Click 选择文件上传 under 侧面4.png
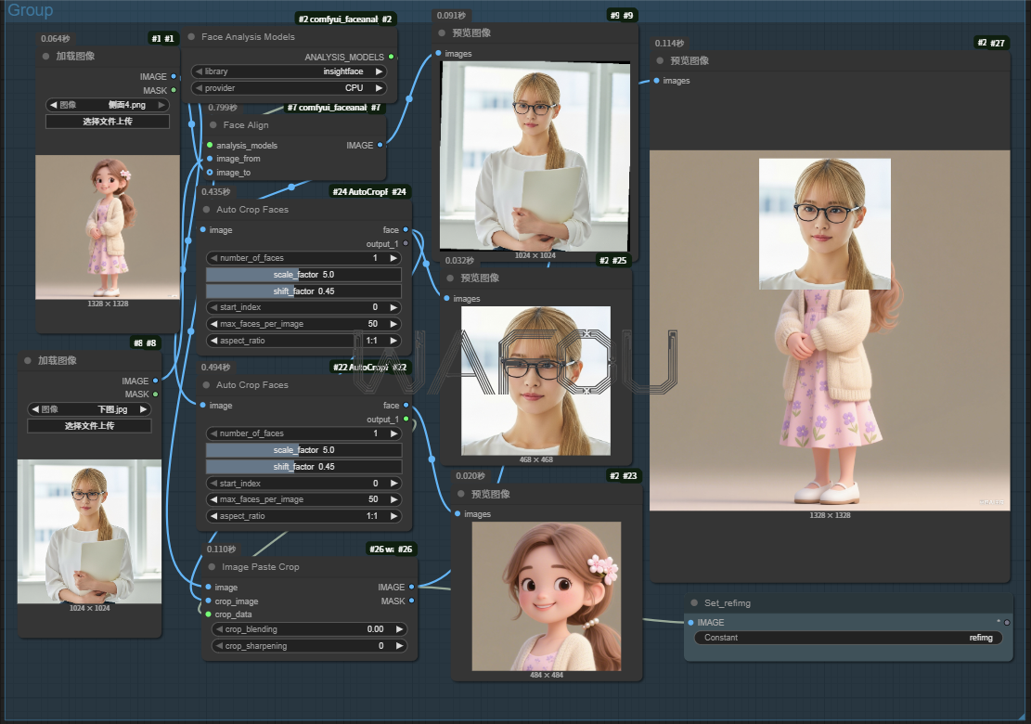The width and height of the screenshot is (1031, 724). click(108, 122)
